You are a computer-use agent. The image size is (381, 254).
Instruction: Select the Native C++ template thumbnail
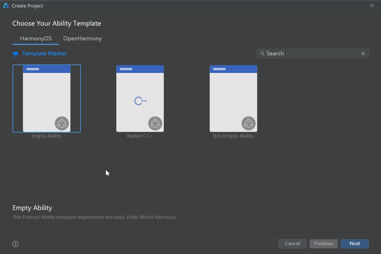(140, 99)
